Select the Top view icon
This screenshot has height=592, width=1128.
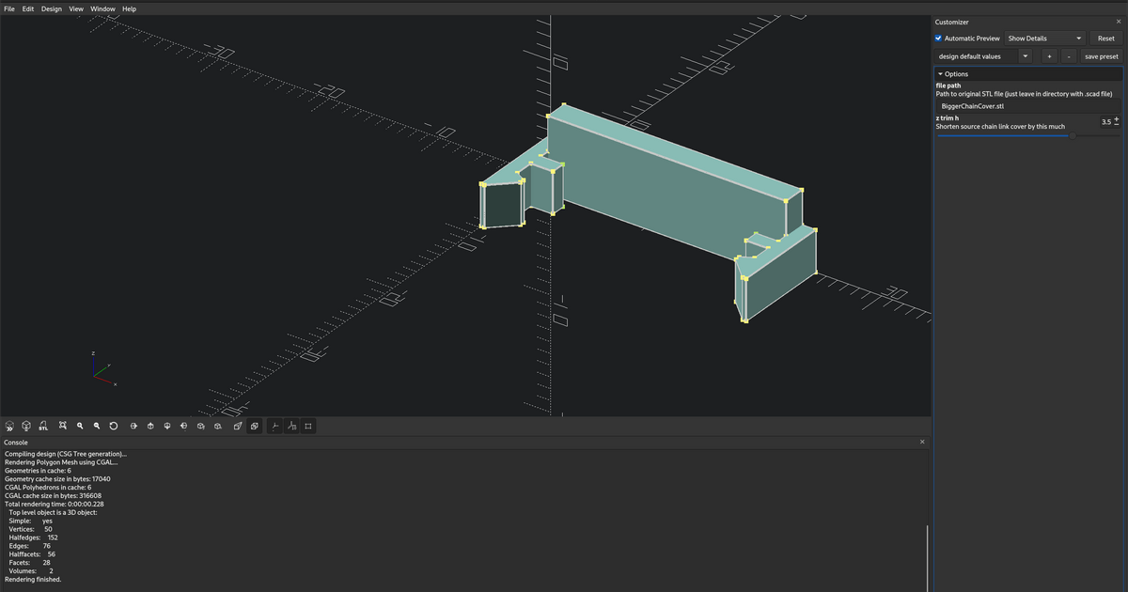(149, 426)
